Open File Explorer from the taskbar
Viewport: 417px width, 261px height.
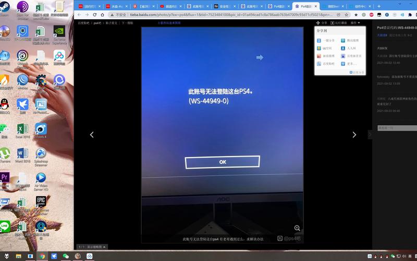click(18, 256)
